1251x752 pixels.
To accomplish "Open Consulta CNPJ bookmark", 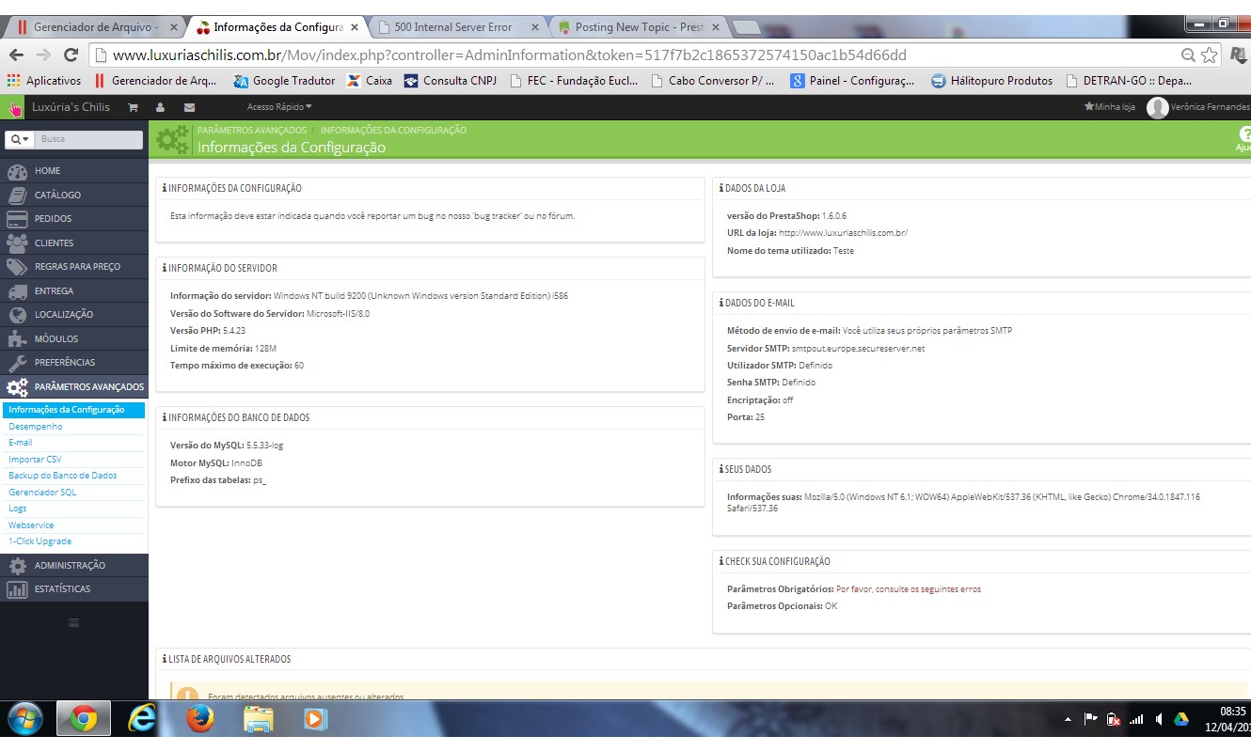I will pyautogui.click(x=451, y=81).
